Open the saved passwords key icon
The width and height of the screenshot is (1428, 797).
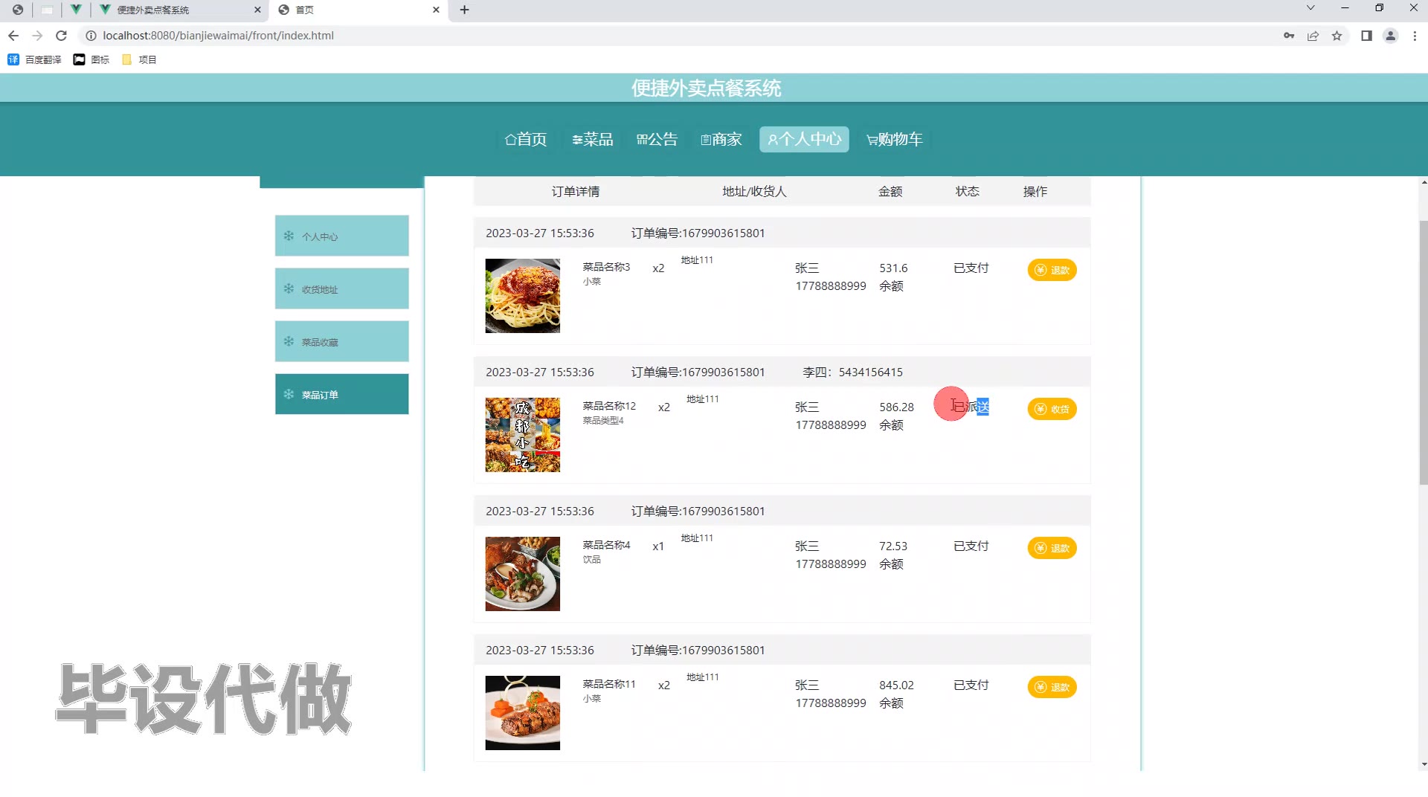(1289, 36)
